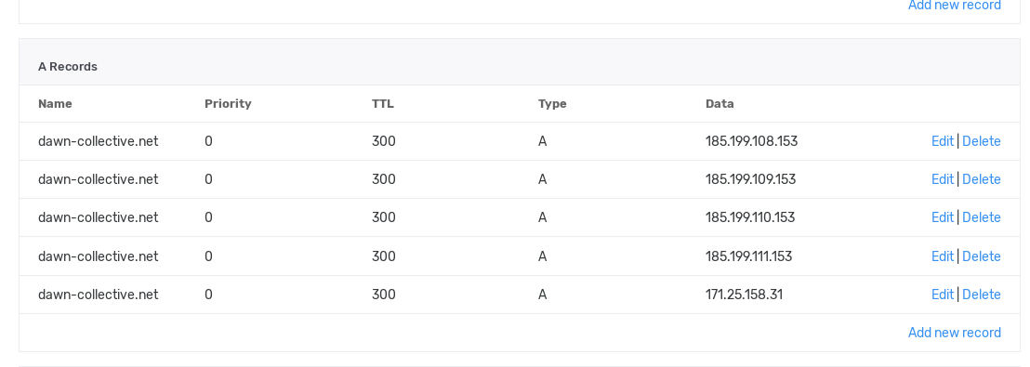Click the A Records section title
The height and width of the screenshot is (367, 1030).
coord(68,66)
